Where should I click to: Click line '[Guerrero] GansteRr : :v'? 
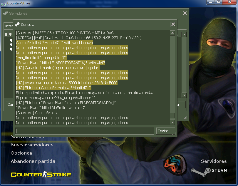point(37,113)
